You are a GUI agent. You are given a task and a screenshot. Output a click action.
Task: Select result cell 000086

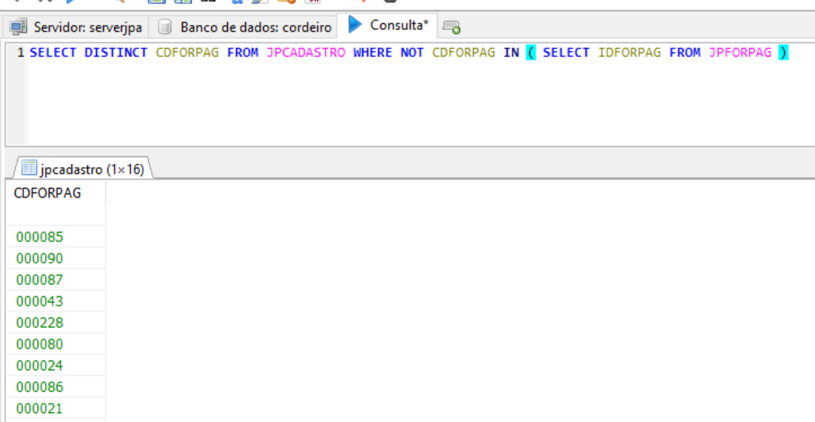(x=55, y=387)
